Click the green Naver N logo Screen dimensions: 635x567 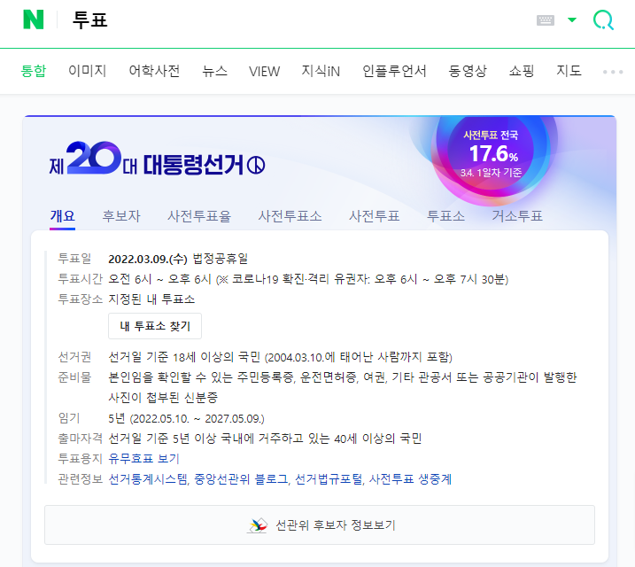(x=34, y=19)
